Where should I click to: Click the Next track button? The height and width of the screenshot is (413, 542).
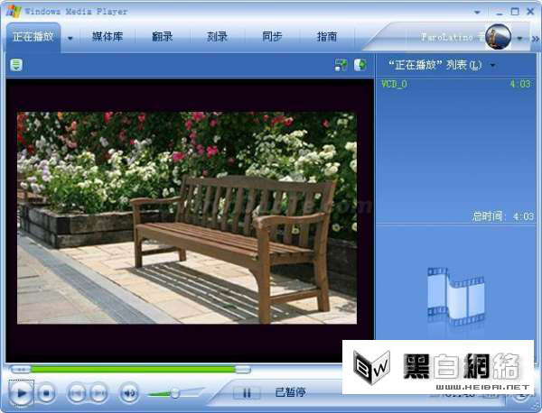tap(98, 392)
